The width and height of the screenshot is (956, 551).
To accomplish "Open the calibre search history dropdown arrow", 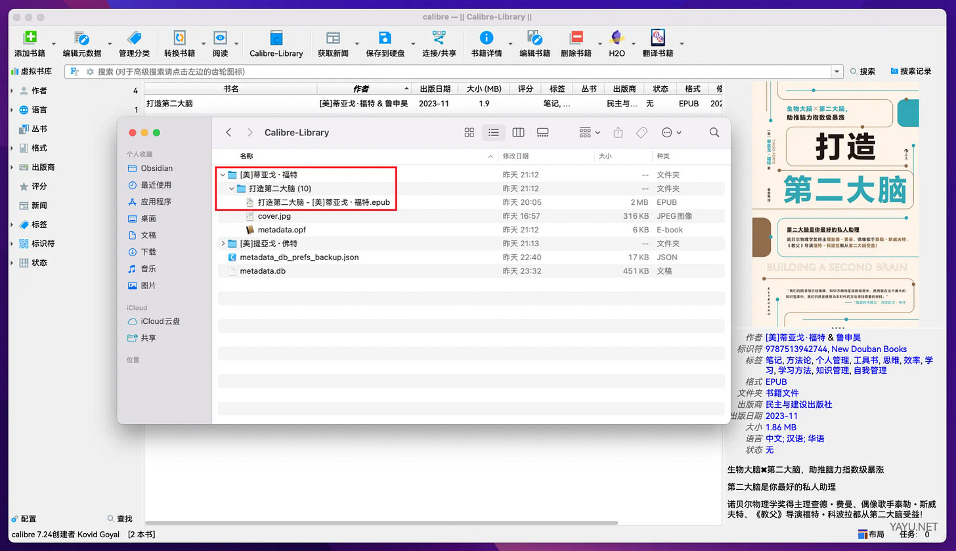I will tap(837, 72).
